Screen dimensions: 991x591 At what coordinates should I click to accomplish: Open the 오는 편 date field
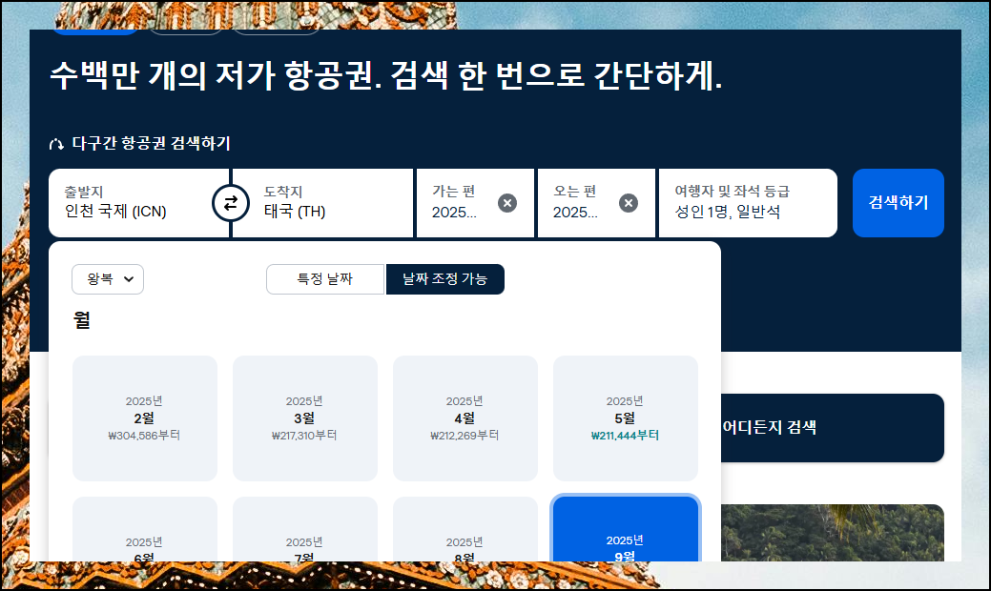[x=596, y=203]
